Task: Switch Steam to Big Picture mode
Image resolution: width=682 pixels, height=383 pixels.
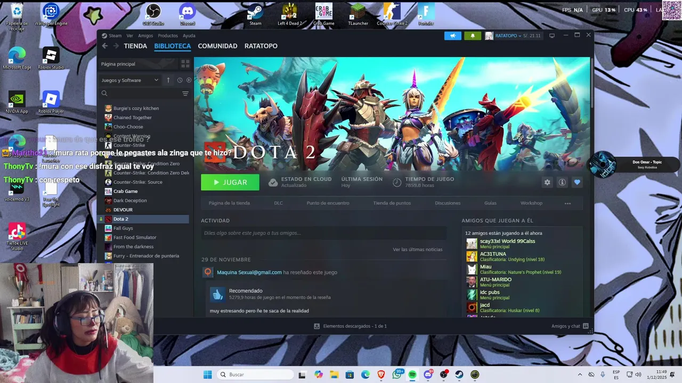Action: (x=552, y=36)
